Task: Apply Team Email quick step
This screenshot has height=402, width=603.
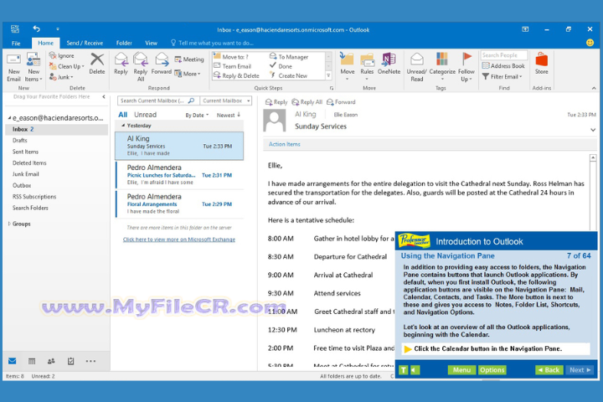Action: click(232, 66)
